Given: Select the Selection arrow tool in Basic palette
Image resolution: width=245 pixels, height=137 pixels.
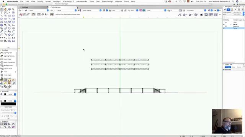Looking at the screenshot, I should (2, 9).
